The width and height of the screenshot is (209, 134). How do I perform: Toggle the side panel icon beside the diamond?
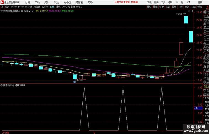pyautogui.click(x=192, y=11)
